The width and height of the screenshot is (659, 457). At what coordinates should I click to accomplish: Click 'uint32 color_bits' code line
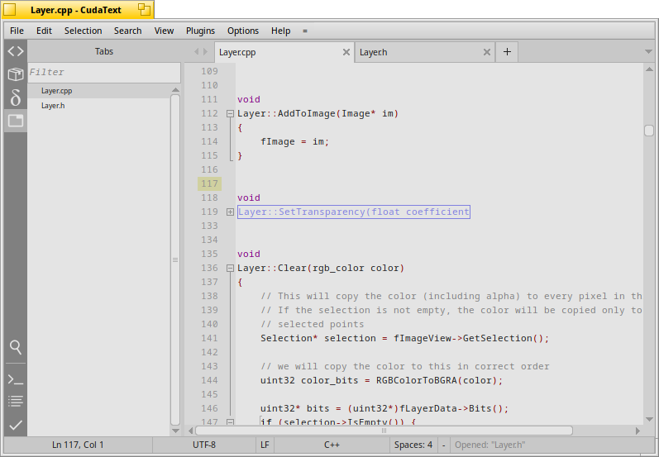click(x=381, y=380)
